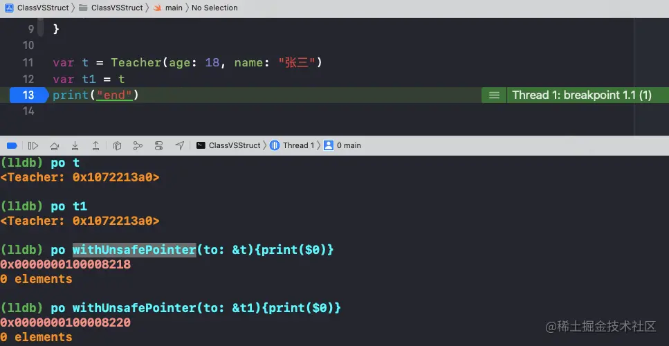
Task: Click line number 14 in gutter
Action: (28, 111)
